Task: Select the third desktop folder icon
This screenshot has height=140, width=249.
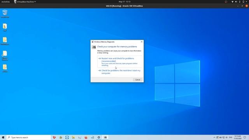Action: click(x=5, y=41)
